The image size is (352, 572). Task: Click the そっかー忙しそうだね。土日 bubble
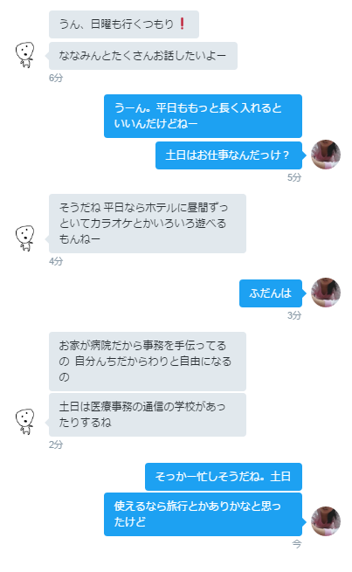click(224, 477)
